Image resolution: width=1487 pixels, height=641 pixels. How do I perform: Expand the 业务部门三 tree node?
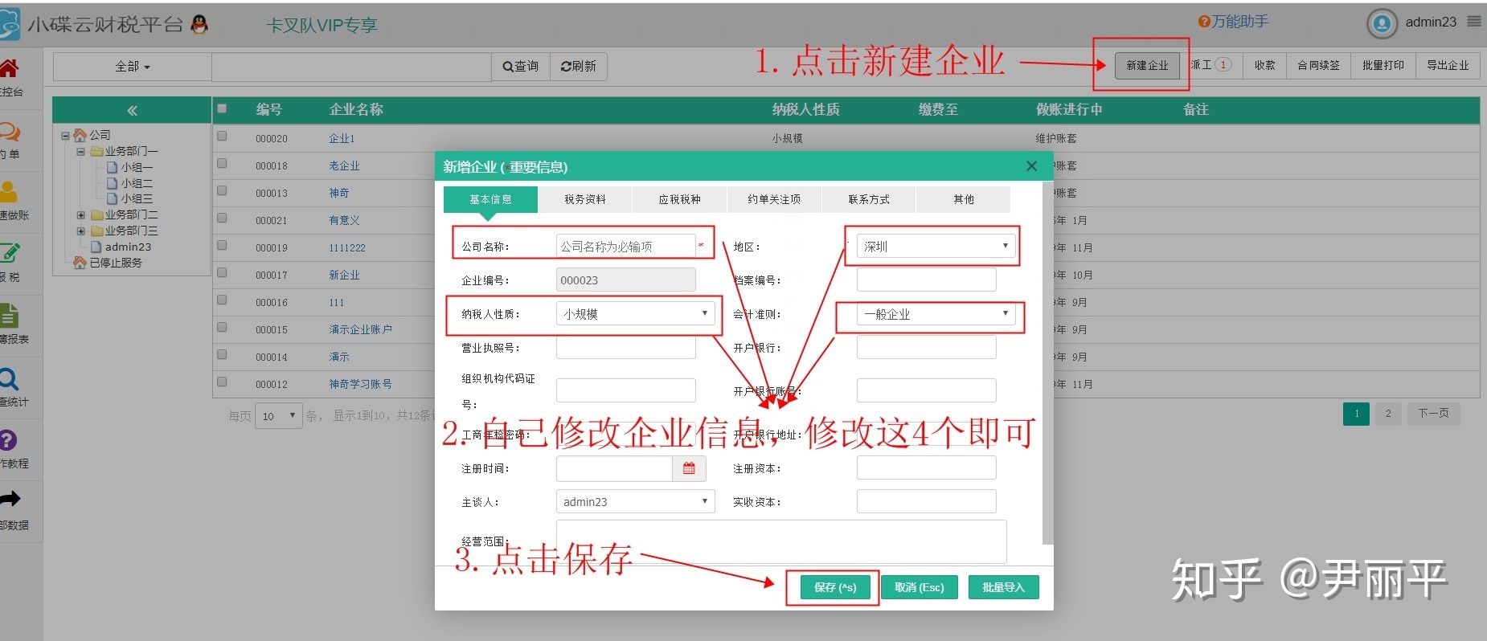point(80,231)
